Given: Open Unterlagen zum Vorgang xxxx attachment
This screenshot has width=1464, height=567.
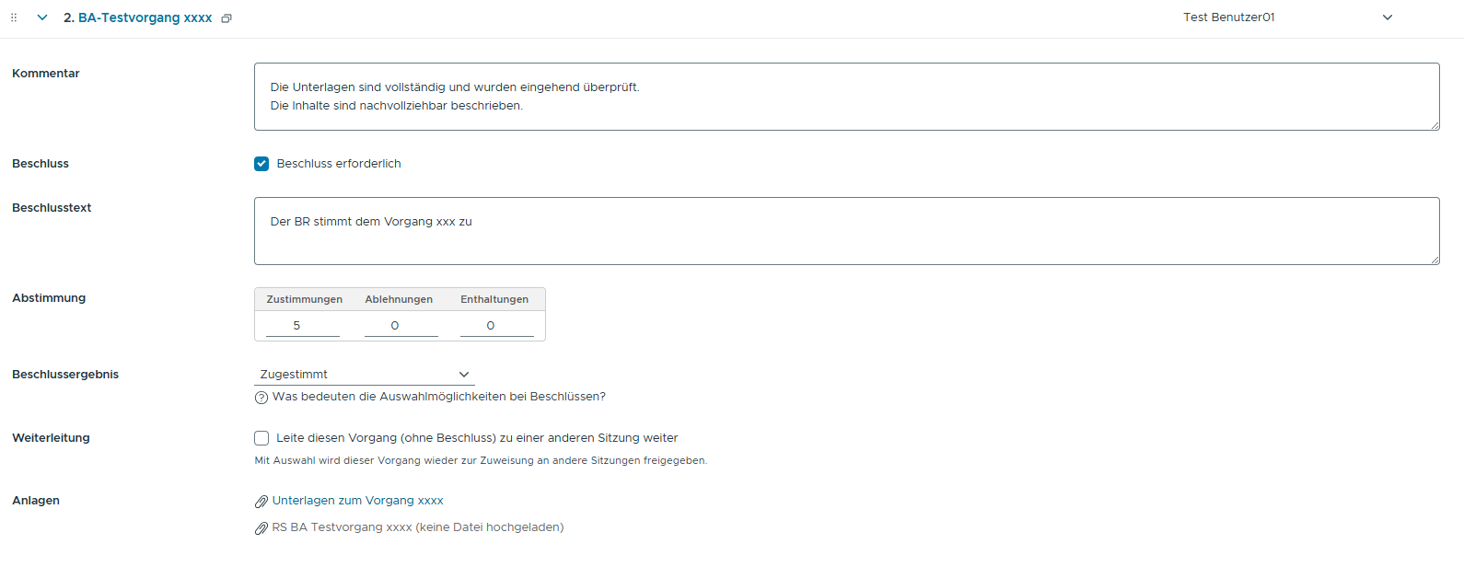Looking at the screenshot, I should point(357,501).
